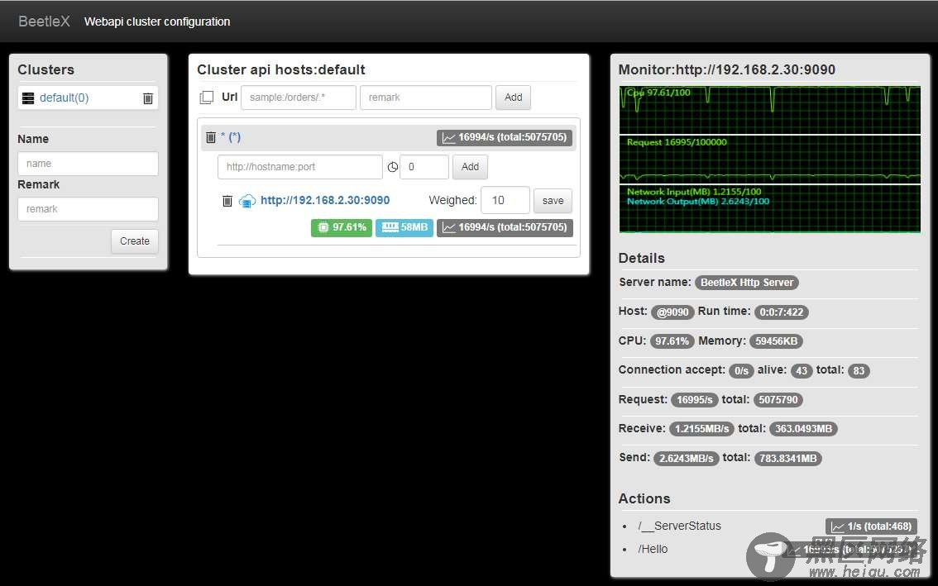Focus the field showing 0 after the clock
The height and width of the screenshot is (586, 938).
click(424, 167)
